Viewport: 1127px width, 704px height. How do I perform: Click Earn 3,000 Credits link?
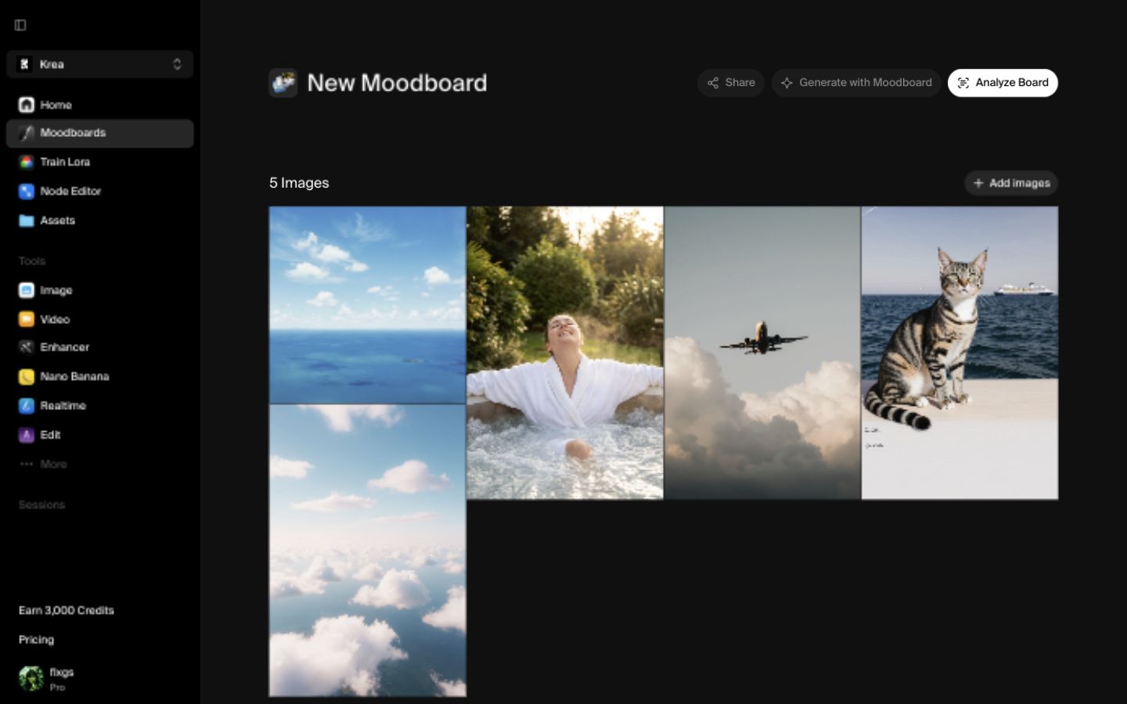(67, 610)
